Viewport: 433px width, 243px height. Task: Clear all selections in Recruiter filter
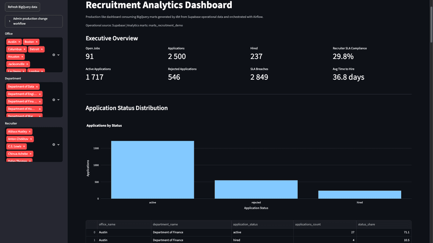coord(53,144)
